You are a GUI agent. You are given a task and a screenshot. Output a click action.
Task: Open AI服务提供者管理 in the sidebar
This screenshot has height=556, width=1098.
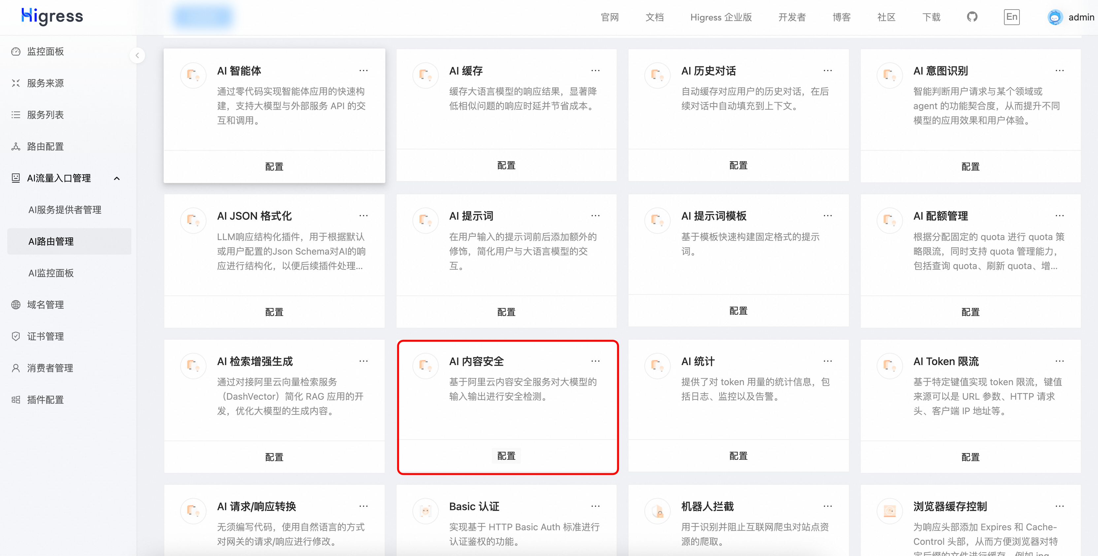tap(65, 210)
